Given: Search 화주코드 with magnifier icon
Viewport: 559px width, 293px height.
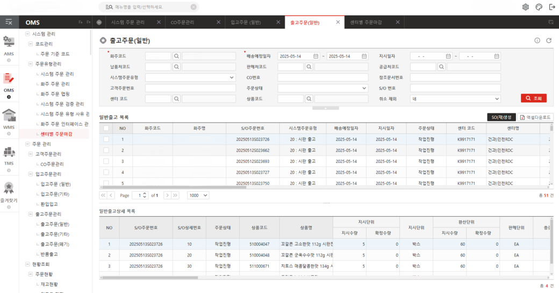Looking at the screenshot, I should (x=176, y=56).
